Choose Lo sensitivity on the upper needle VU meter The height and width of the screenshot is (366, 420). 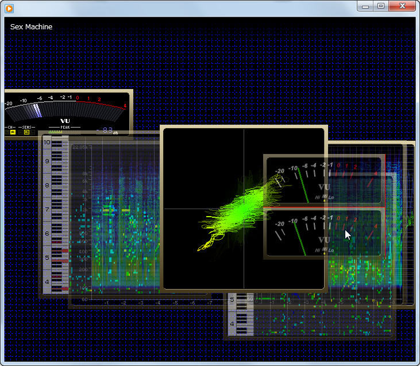pyautogui.click(x=331, y=198)
